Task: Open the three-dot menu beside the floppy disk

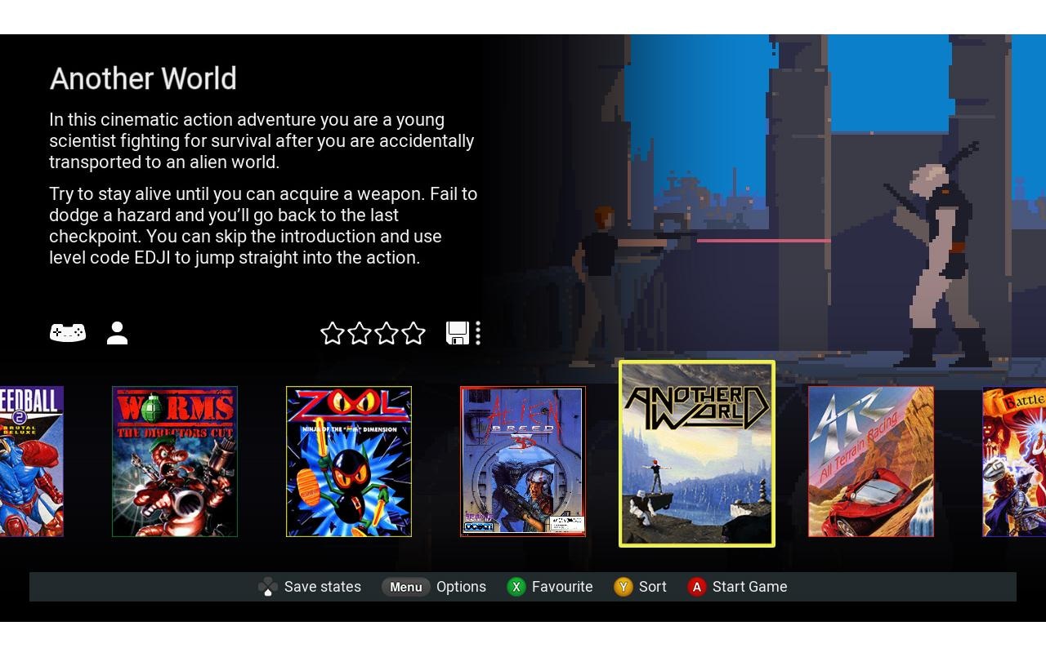Action: tap(478, 333)
